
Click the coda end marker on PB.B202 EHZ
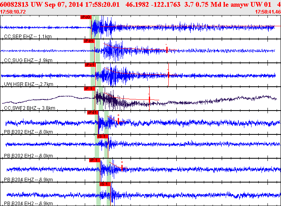tap(118, 121)
